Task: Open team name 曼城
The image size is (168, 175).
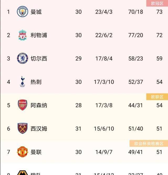Action: 36,12
